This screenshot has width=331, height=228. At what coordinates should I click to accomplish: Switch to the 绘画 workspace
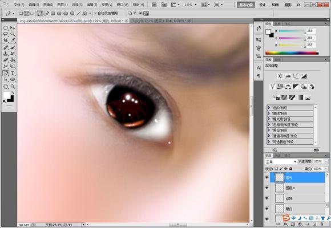275,5
